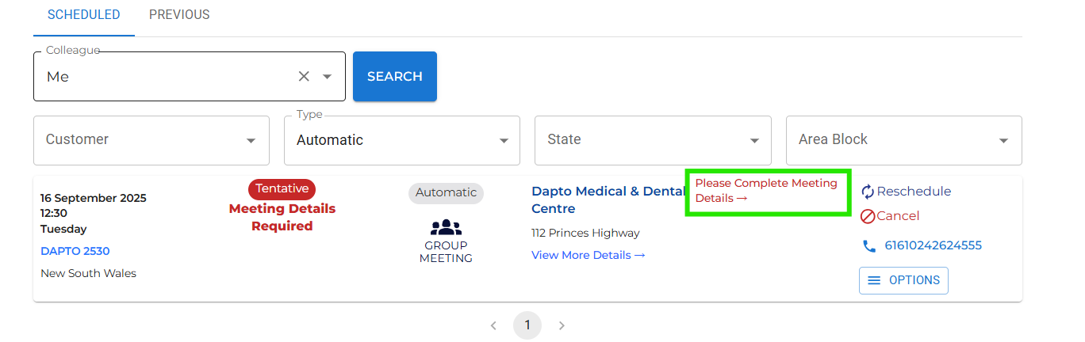
Task: Go to next page arrow
Action: 562,325
